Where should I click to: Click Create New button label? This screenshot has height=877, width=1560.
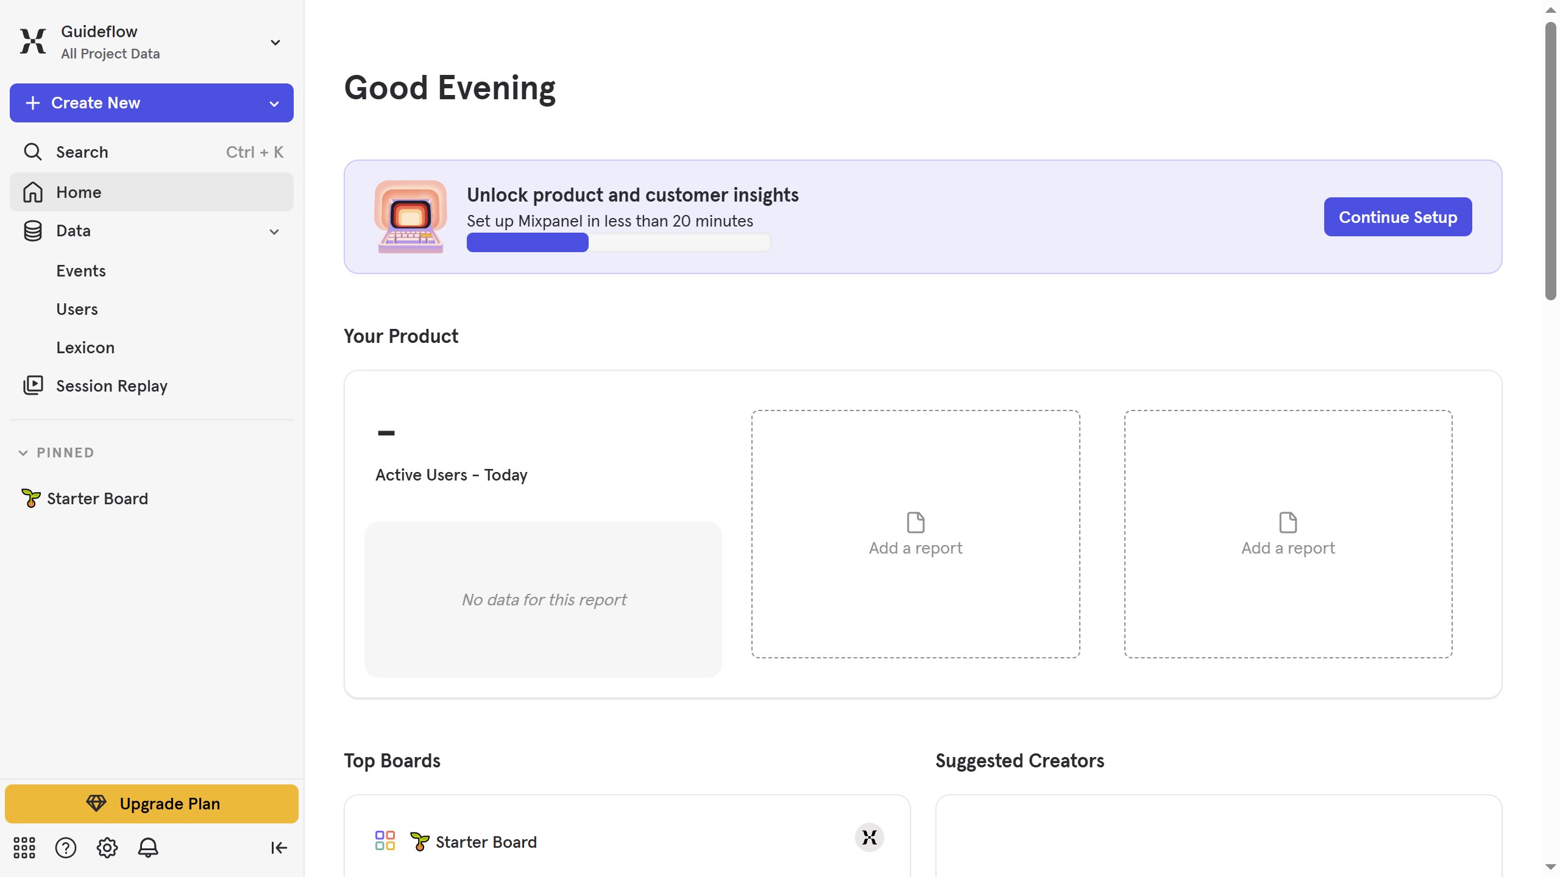pos(96,103)
